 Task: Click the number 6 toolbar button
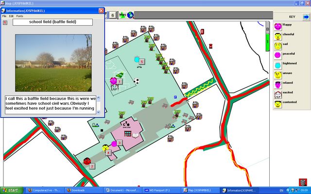pyautogui.click(x=112, y=15)
